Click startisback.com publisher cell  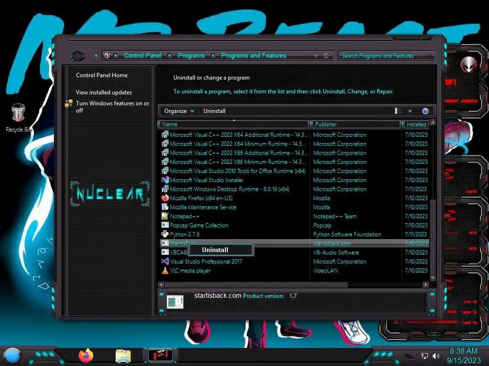332,244
